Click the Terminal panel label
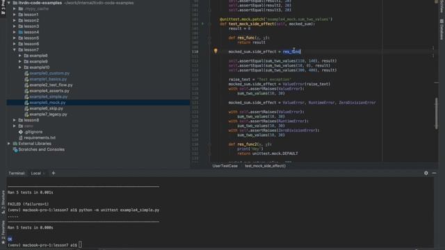Viewport: 445px width, 250px height. (x=17, y=173)
